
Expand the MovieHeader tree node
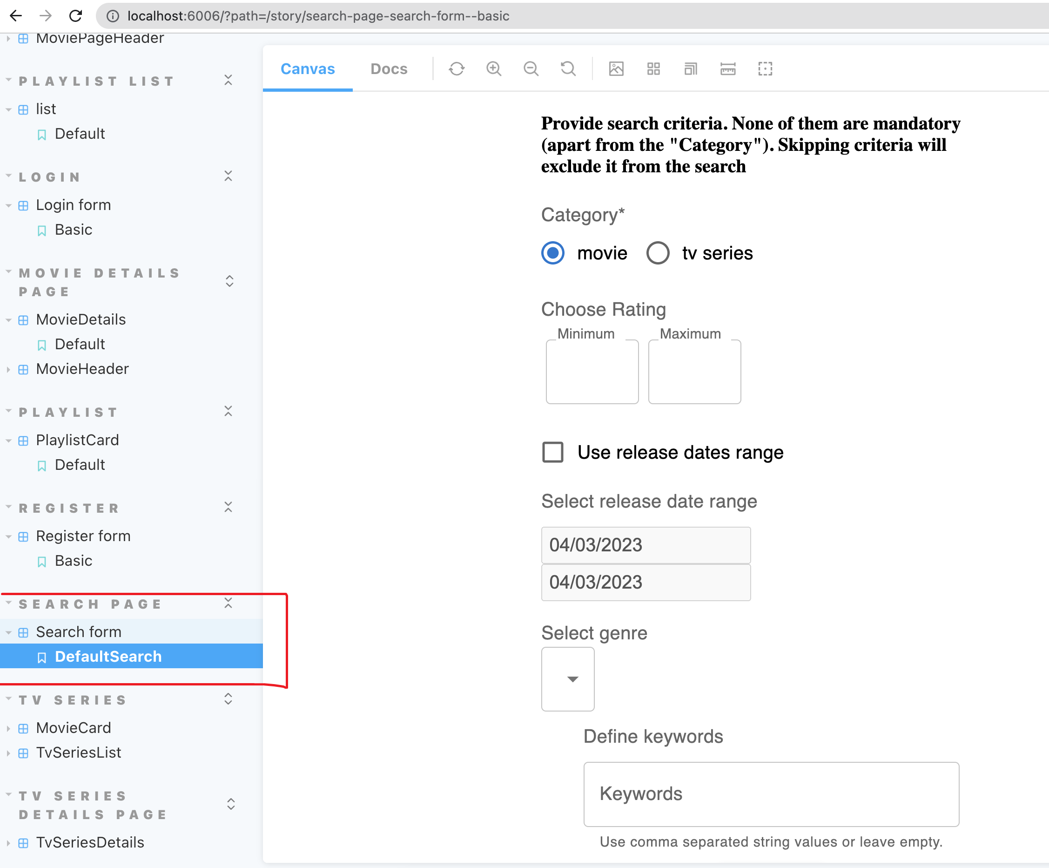(82, 369)
